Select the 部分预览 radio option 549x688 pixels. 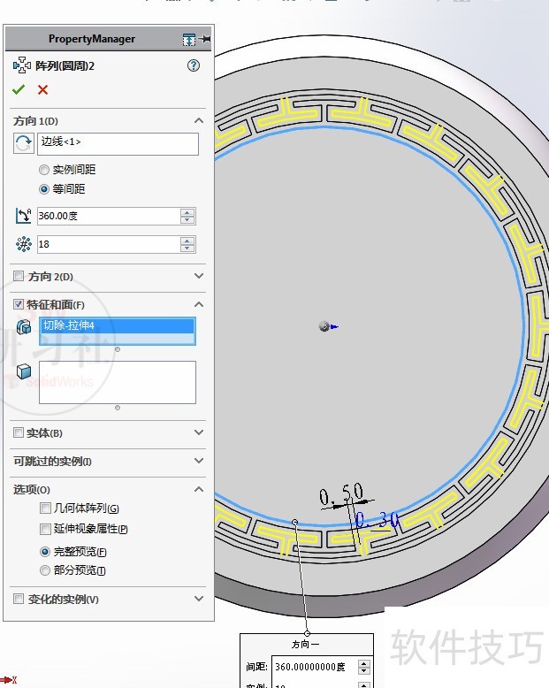[x=45, y=570]
